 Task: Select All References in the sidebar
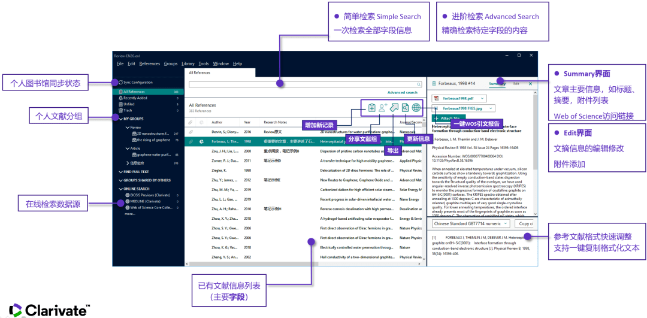[x=148, y=92]
